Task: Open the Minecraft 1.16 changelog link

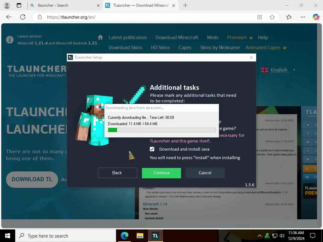Action: (155, 204)
